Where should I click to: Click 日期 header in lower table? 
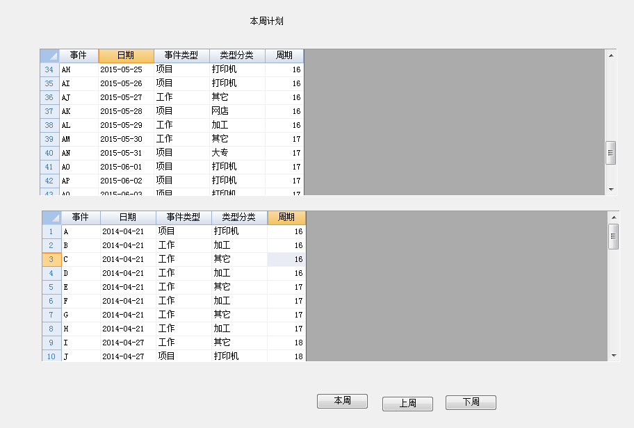pyautogui.click(x=128, y=217)
